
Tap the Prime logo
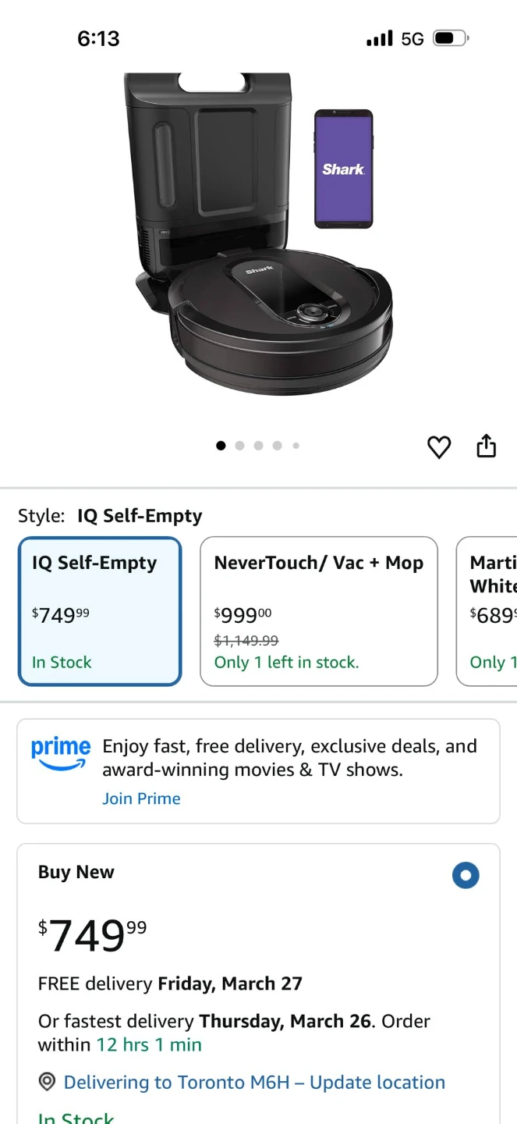click(x=61, y=753)
